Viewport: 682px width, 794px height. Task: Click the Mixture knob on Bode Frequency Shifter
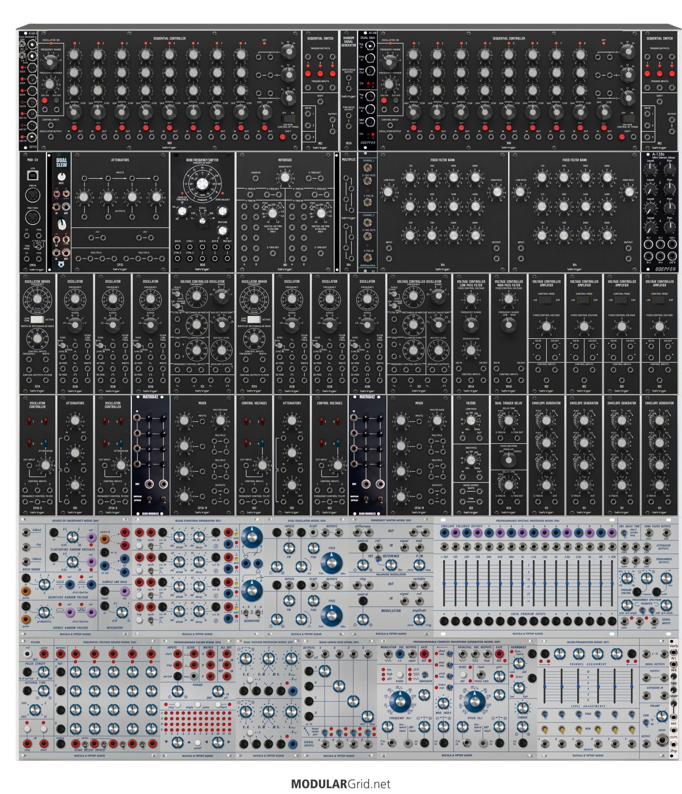[x=222, y=230]
